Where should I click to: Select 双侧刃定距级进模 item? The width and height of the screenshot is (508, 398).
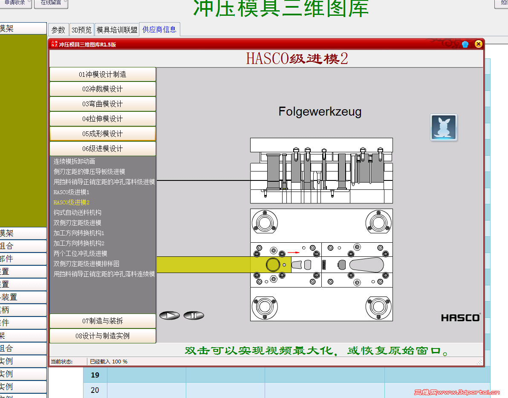pyautogui.click(x=77, y=223)
